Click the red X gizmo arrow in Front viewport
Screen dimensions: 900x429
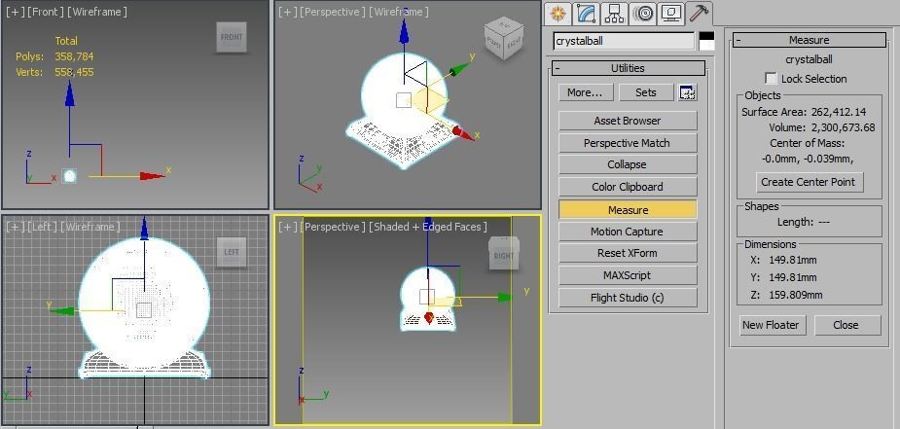[153, 176]
